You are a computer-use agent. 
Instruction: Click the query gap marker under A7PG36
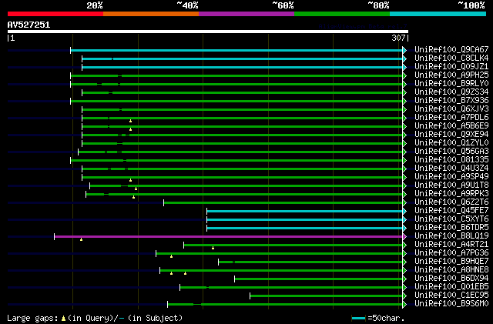(x=171, y=256)
